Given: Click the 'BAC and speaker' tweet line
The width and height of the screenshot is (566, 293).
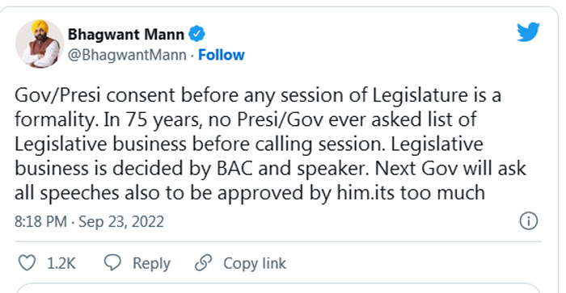Looking at the screenshot, I should pyautogui.click(x=270, y=169).
